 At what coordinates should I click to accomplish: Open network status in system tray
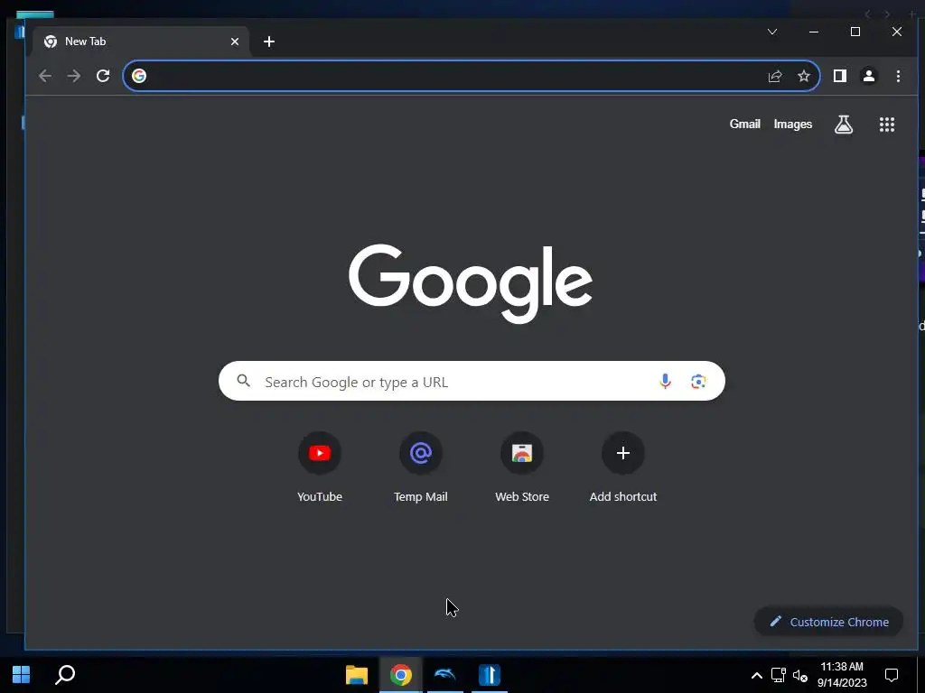[x=778, y=675]
